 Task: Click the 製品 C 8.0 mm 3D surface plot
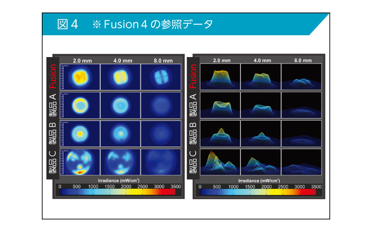[301, 162]
